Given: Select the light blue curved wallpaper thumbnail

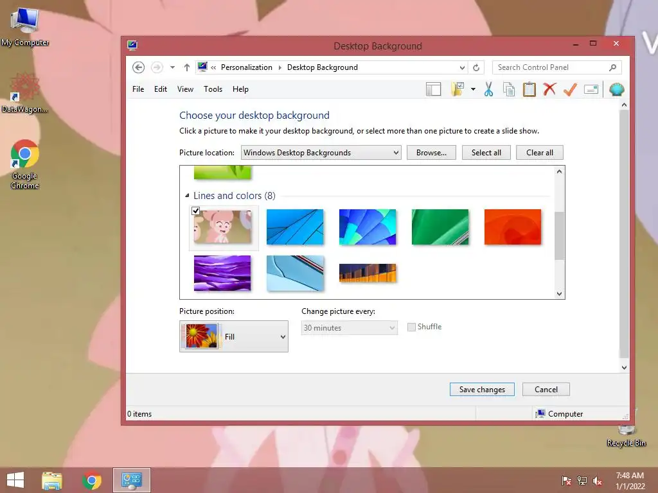Looking at the screenshot, I should (x=295, y=273).
